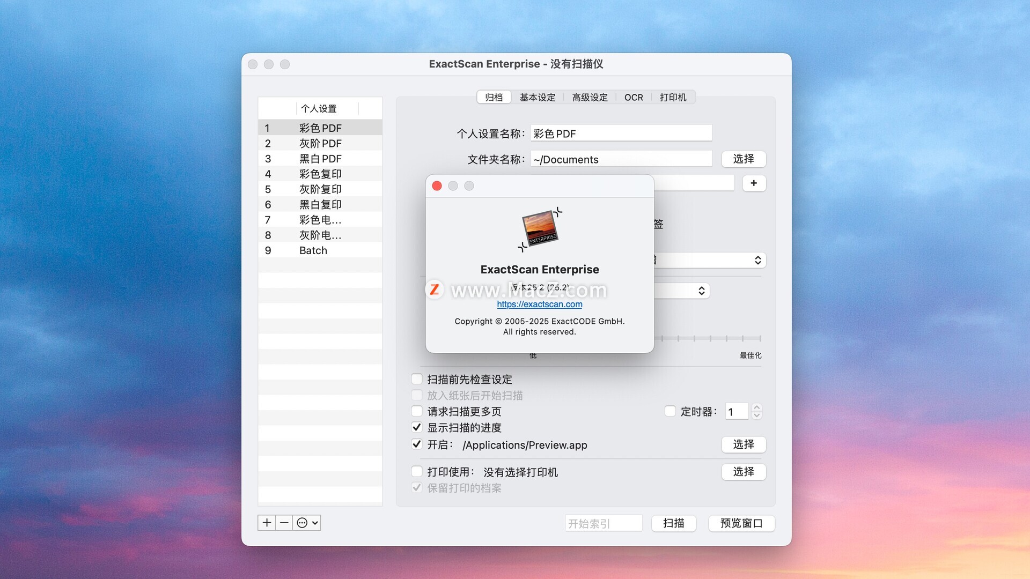1030x579 pixels.
Task: Click the ExactScan Enterprise app icon in About dialog
Action: tap(540, 229)
